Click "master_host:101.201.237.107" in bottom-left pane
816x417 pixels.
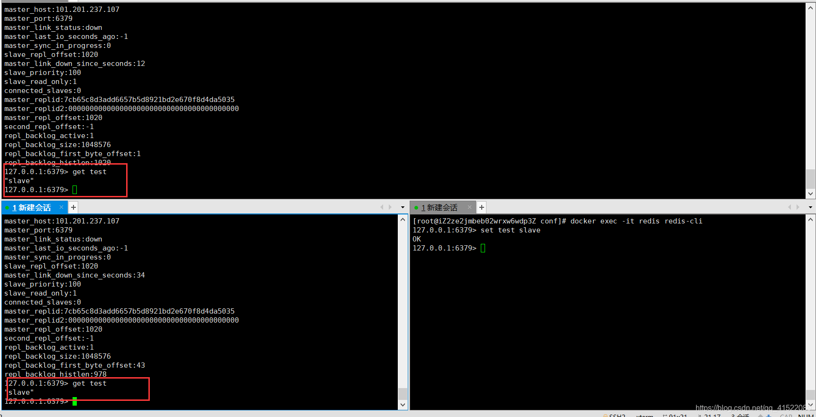pos(62,221)
